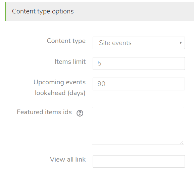This screenshot has height=172, width=194.
Task: Focus the View all link field
Action: coord(139,161)
